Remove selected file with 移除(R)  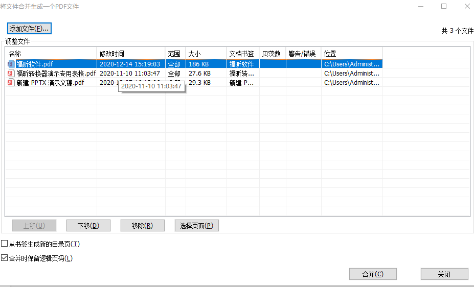pyautogui.click(x=142, y=225)
